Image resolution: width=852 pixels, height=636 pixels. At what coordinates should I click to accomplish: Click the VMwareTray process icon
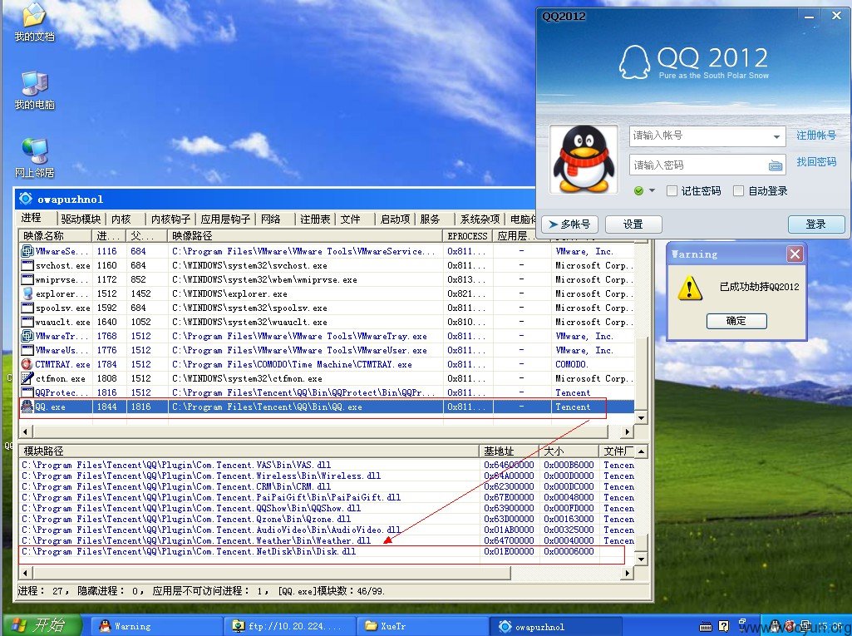pos(27,336)
